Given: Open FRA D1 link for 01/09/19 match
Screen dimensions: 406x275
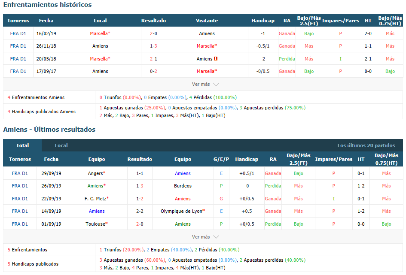Looking at the screenshot, I should click(x=20, y=224).
